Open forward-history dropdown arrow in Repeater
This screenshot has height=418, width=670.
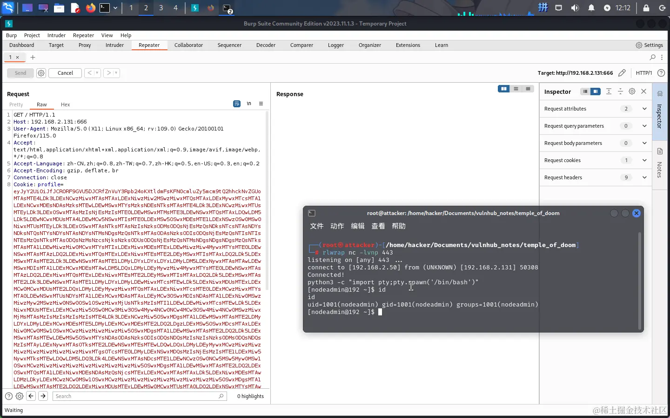(x=116, y=73)
